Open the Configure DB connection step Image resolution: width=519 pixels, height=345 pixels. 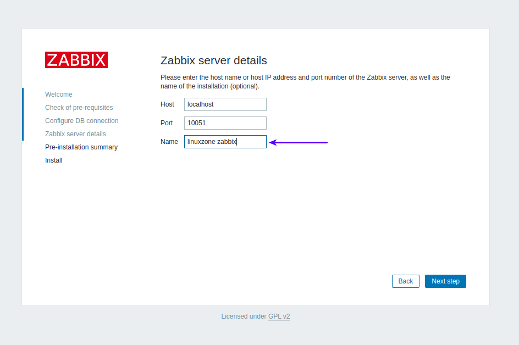pyautogui.click(x=82, y=121)
